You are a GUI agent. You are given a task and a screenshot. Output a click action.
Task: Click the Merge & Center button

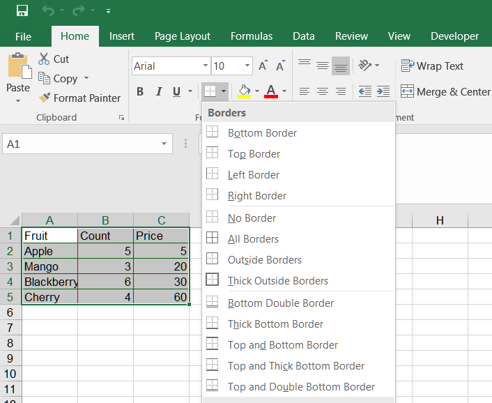pyautogui.click(x=446, y=91)
